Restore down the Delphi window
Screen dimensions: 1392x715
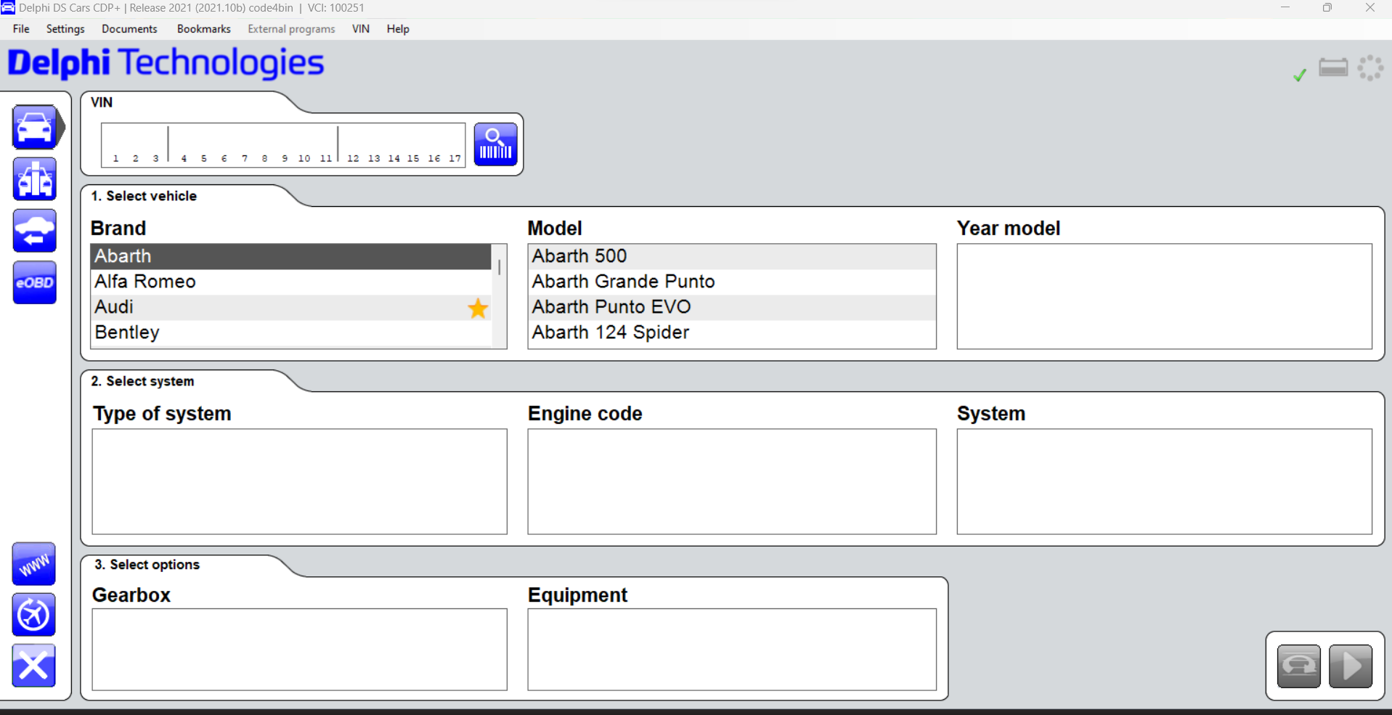[x=1327, y=8]
